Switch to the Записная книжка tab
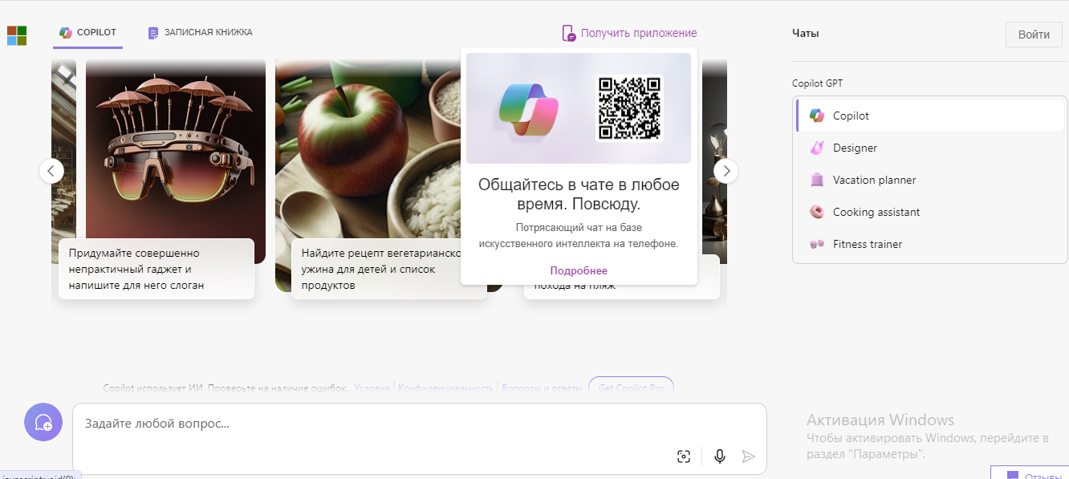 tap(200, 32)
